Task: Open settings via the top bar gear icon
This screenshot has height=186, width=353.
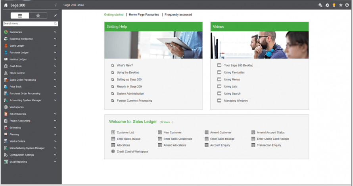Action: pyautogui.click(x=327, y=5)
